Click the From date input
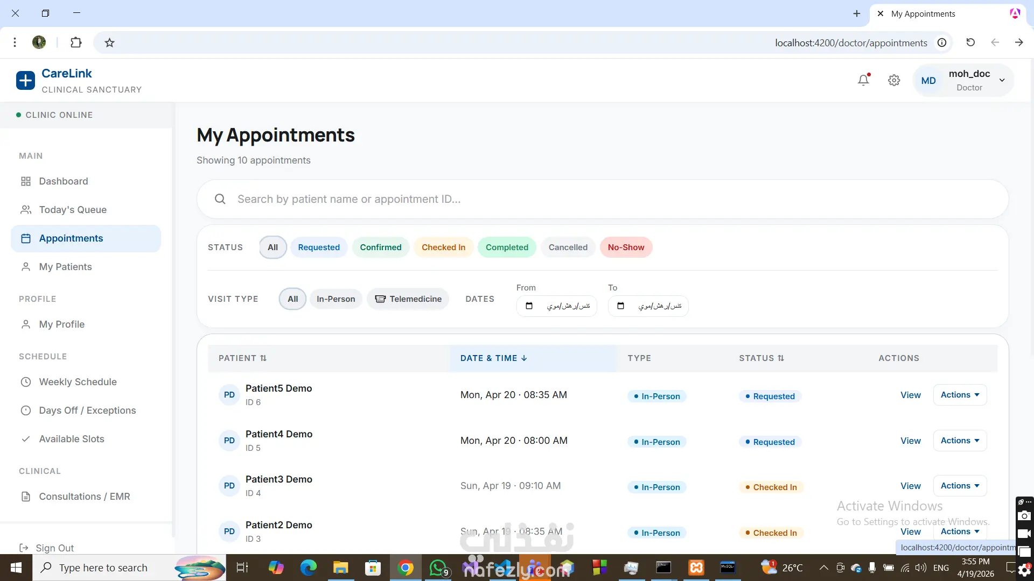The image size is (1034, 581). click(x=556, y=306)
